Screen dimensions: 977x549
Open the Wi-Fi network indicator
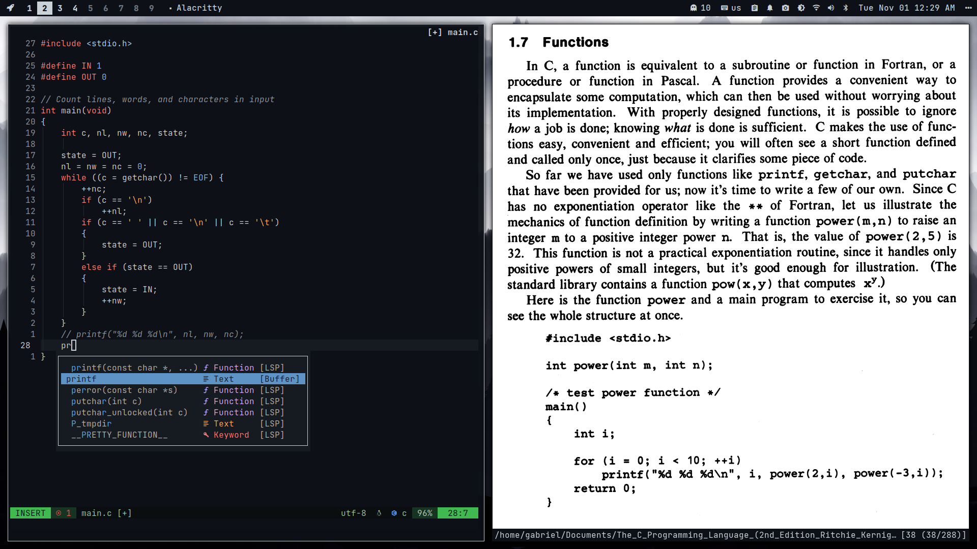point(816,8)
